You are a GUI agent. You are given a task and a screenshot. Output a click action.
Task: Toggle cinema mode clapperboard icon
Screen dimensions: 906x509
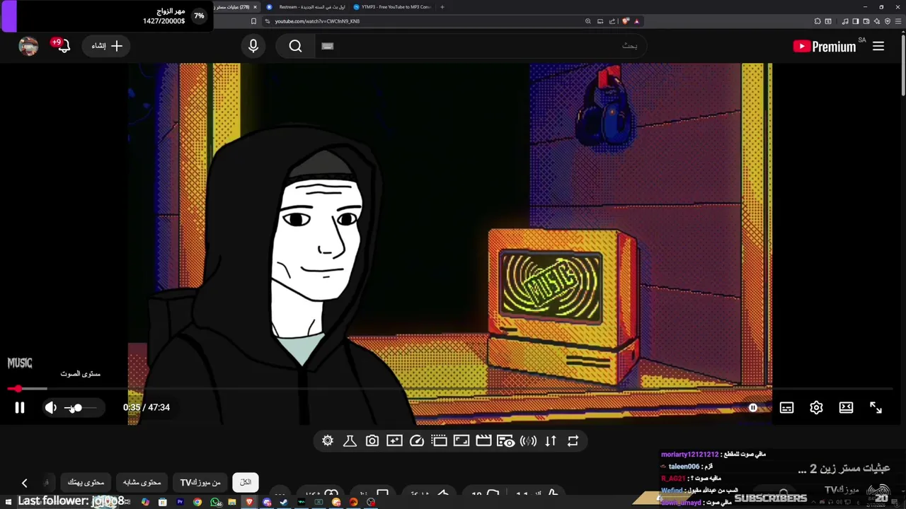(483, 440)
